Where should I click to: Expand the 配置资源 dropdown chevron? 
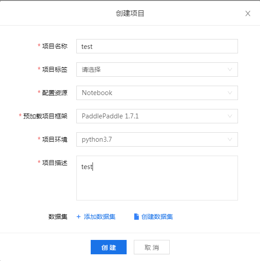[230, 93]
